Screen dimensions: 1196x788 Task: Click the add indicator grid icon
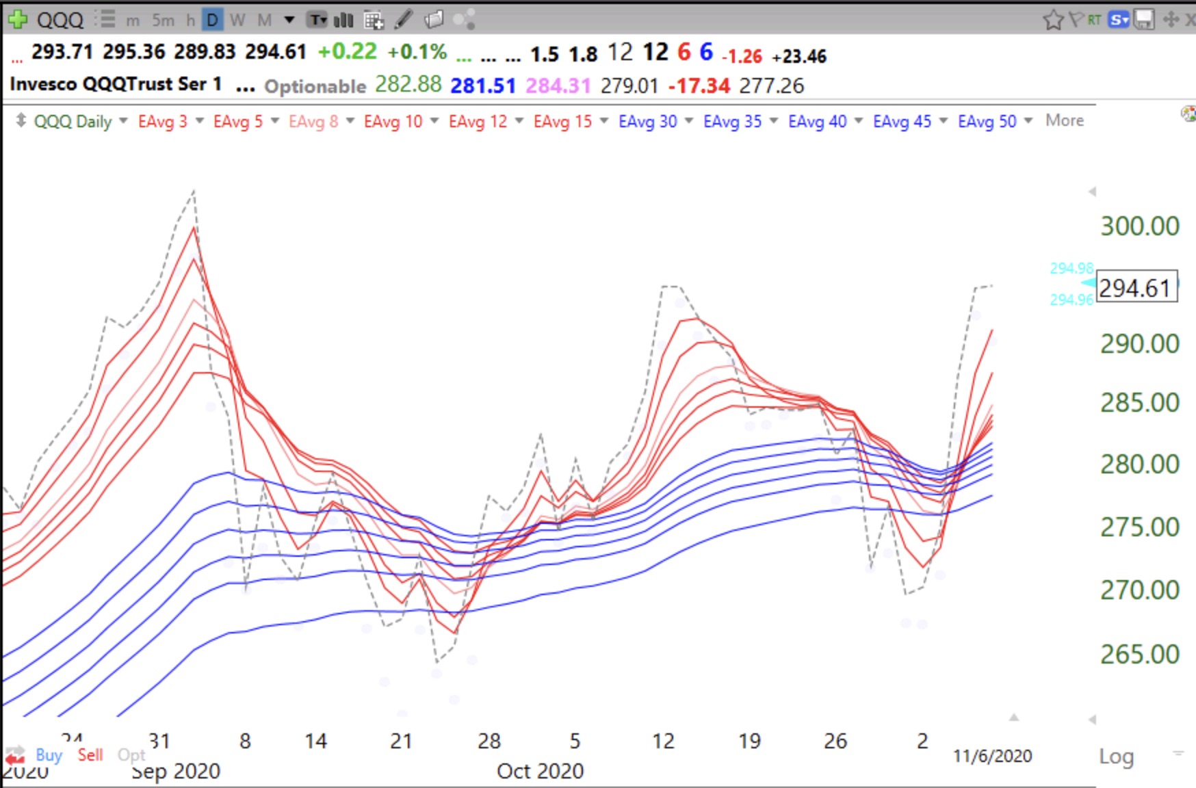[374, 20]
